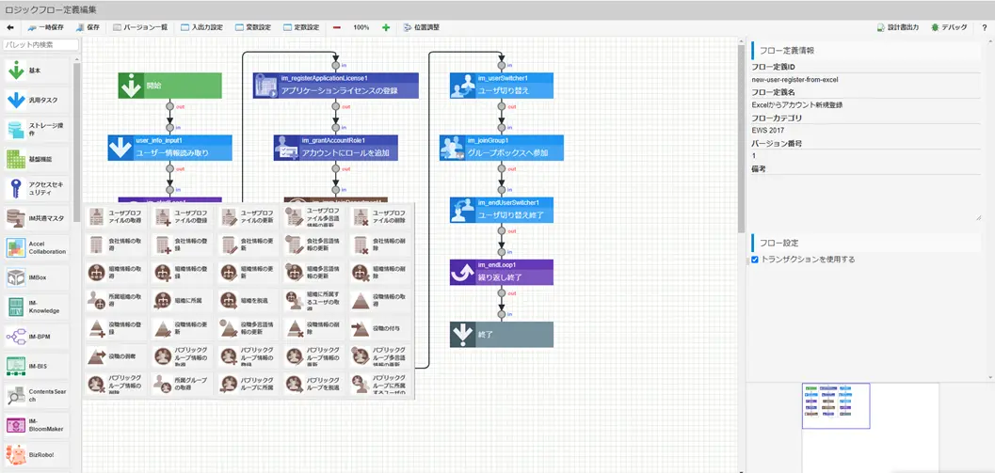Open help with the question mark icon
Viewport: 995px width, 473px height.
pos(984,27)
